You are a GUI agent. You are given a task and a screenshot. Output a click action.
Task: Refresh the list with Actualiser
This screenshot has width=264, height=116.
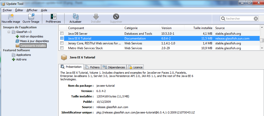tap(76, 17)
